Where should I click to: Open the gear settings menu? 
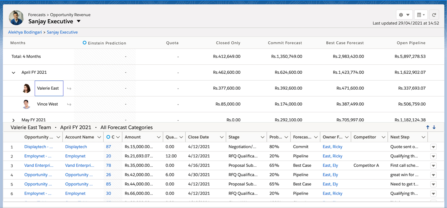pos(404,15)
